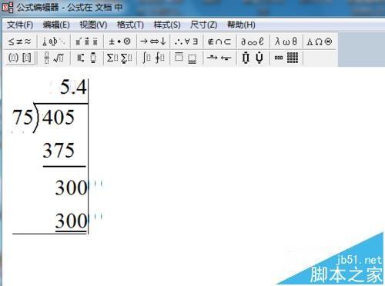
Task: Open the 格式(T) menu
Action: point(130,25)
